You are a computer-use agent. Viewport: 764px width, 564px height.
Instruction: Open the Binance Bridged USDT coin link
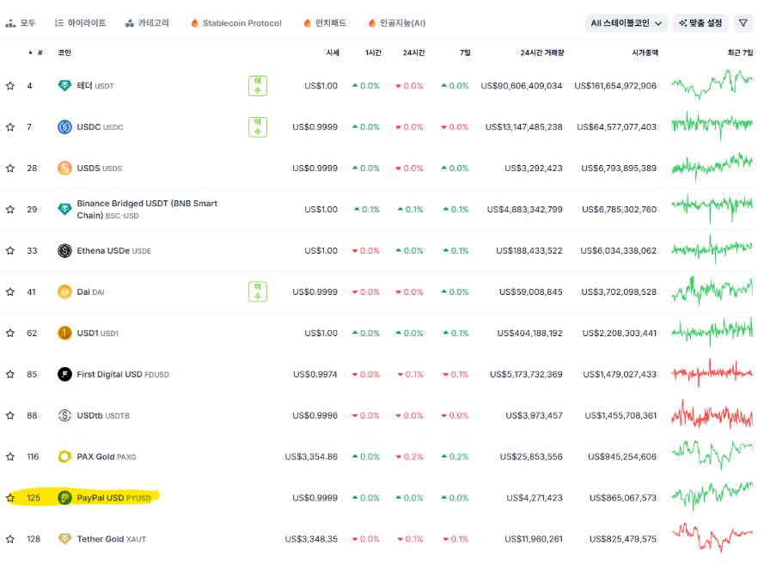147,209
